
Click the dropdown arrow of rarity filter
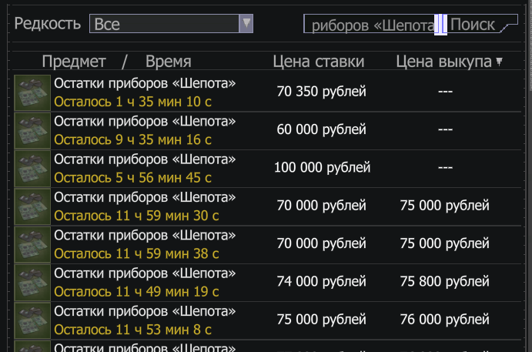(246, 24)
